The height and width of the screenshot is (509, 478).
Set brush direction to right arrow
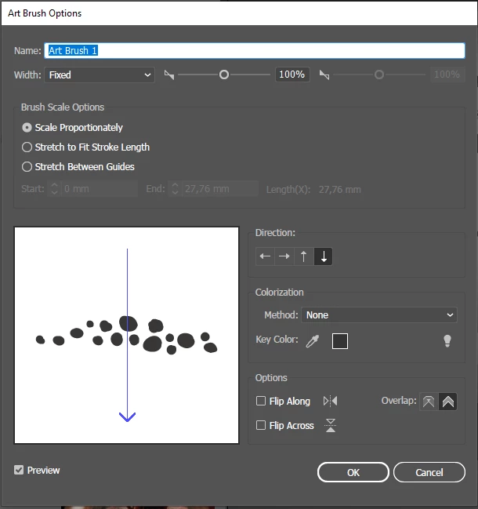[x=284, y=256]
